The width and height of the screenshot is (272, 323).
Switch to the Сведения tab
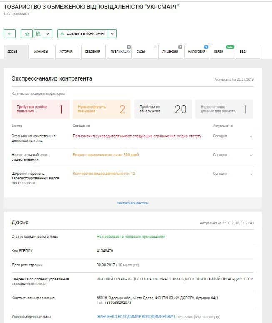93,52
